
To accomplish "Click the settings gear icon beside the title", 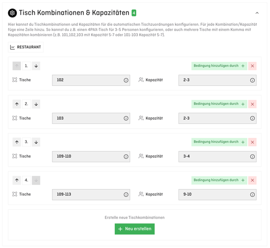I will [x=12, y=13].
